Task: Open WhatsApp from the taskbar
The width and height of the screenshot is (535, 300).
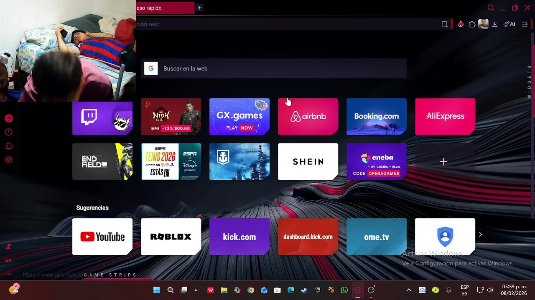Action: click(x=344, y=290)
